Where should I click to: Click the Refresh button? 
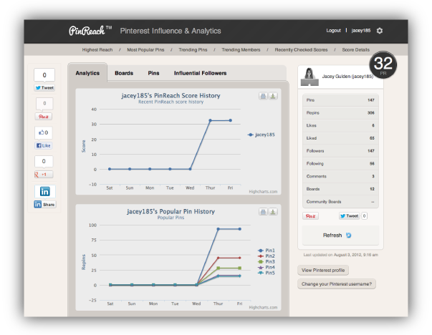click(340, 236)
